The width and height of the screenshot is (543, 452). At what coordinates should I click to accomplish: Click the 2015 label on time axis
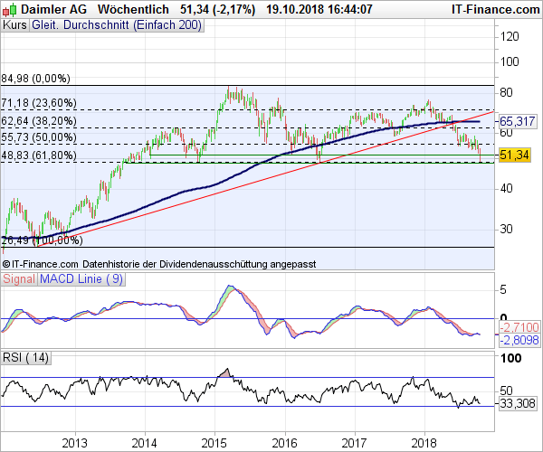(x=214, y=443)
